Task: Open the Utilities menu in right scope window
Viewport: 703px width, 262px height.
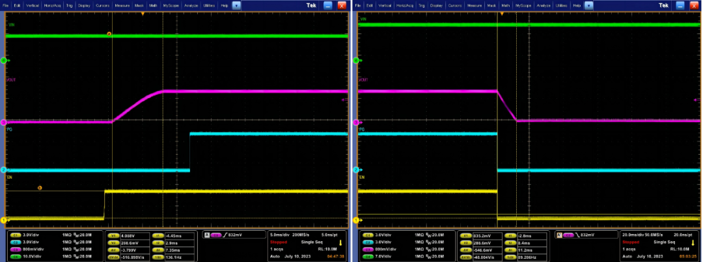Action: pyautogui.click(x=560, y=5)
